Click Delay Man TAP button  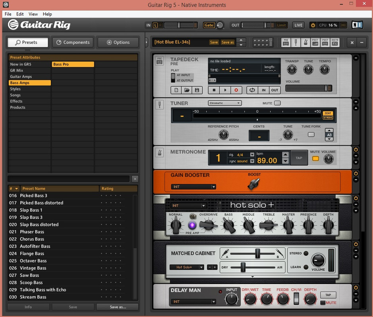(x=328, y=295)
